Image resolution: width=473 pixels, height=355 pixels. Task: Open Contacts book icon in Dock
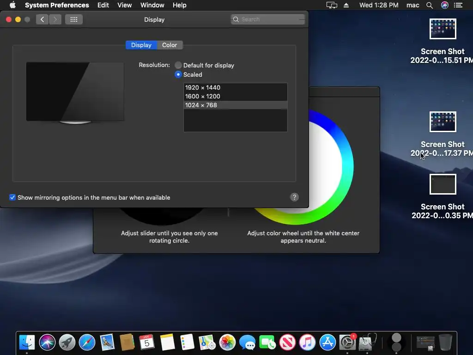click(x=127, y=343)
